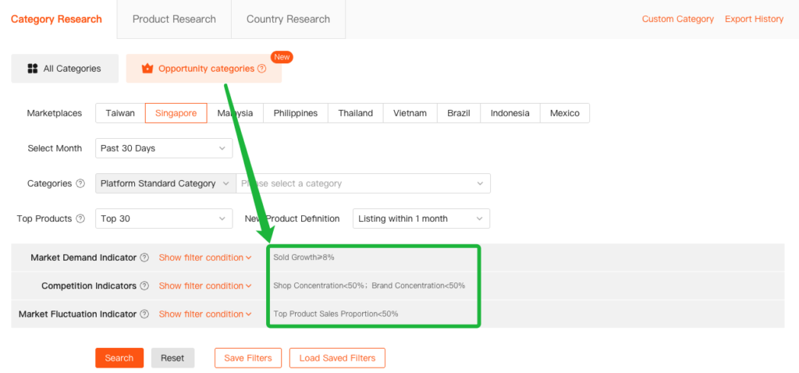This screenshot has width=799, height=373.
Task: Select the Taiwan marketplace option
Action: click(x=120, y=113)
